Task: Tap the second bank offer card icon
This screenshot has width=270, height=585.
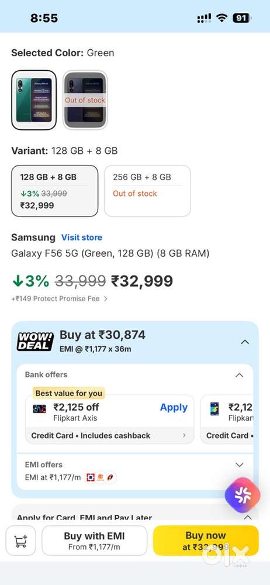Action: coord(214,409)
